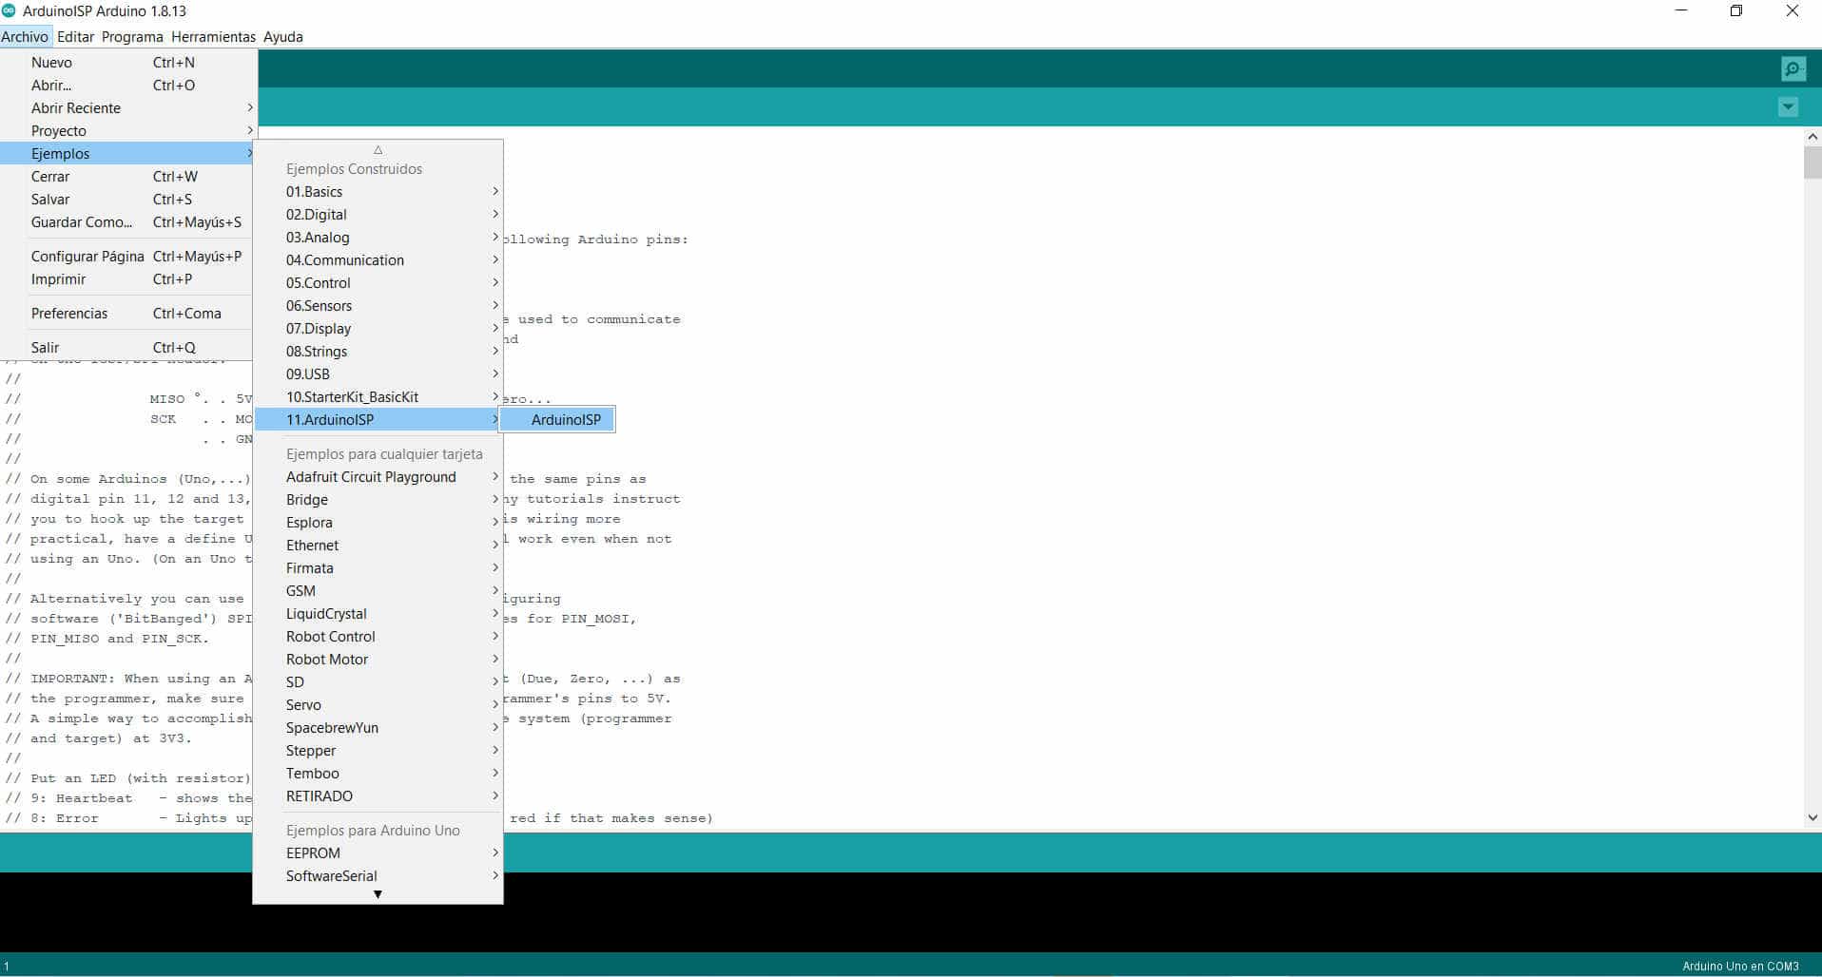Expand 04.Communication examples
The width and height of the screenshot is (1822, 977).
point(378,260)
